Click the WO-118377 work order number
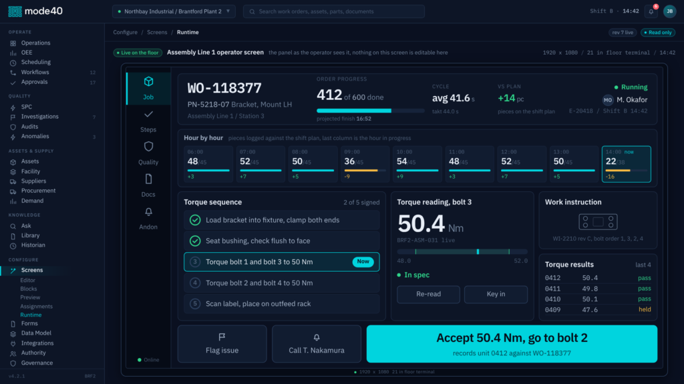 224,89
